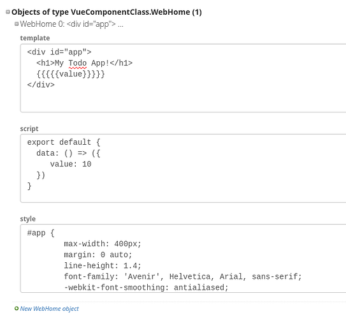Viewport: 346px width, 319px height.
Task: Place cursor on export default line
Action: [64, 142]
